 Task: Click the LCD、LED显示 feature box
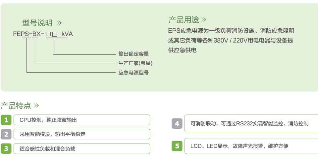(x=251, y=146)
